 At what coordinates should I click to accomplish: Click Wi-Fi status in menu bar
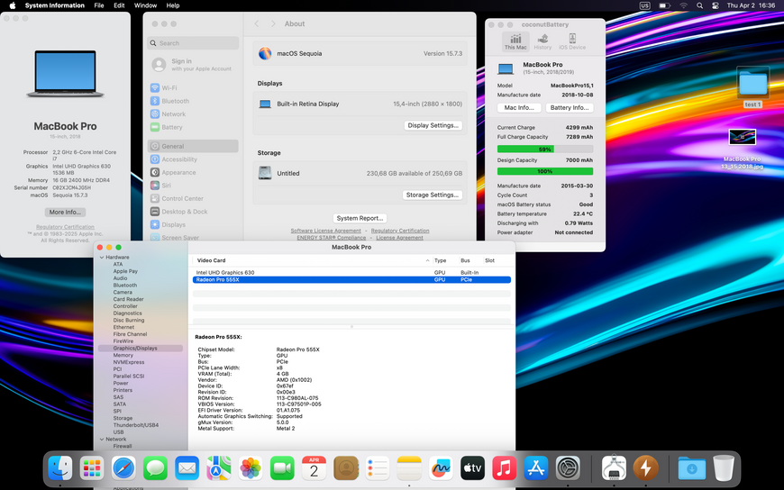click(x=683, y=5)
